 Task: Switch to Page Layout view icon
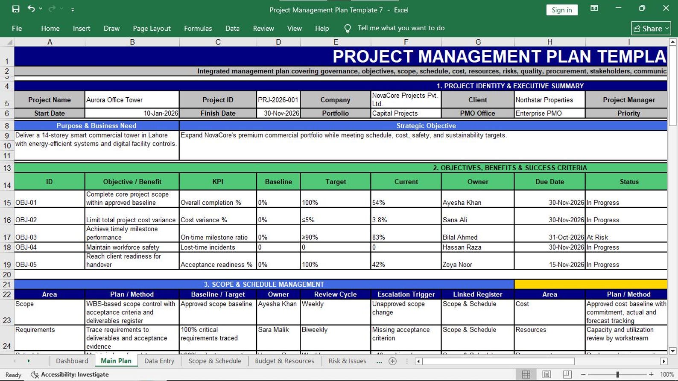coord(546,375)
